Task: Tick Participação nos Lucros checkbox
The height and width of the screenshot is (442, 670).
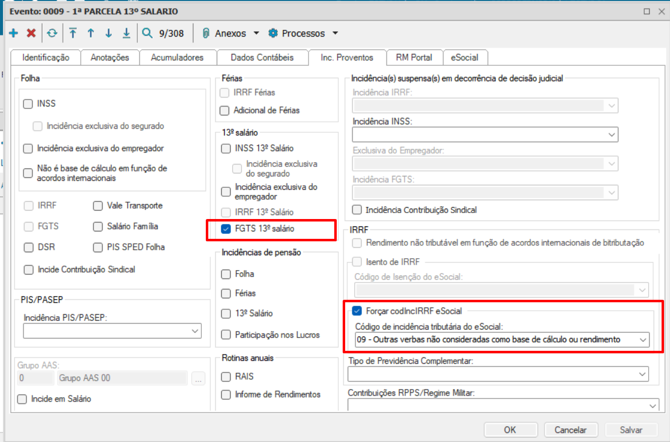Action: pyautogui.click(x=226, y=335)
